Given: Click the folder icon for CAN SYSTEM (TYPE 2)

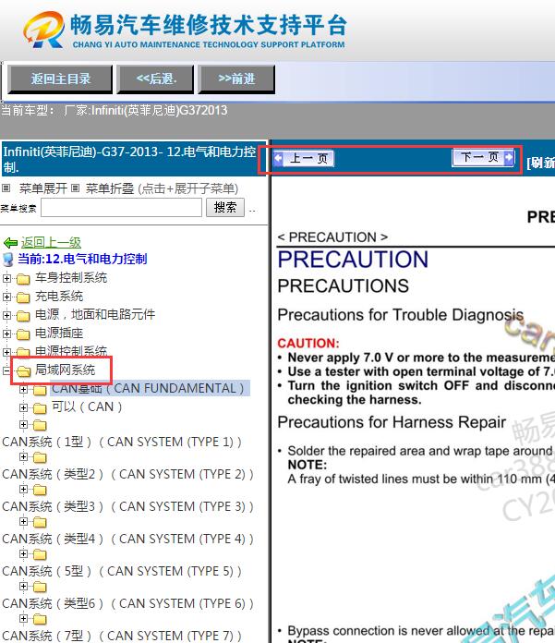Looking at the screenshot, I should pyautogui.click(x=40, y=457).
